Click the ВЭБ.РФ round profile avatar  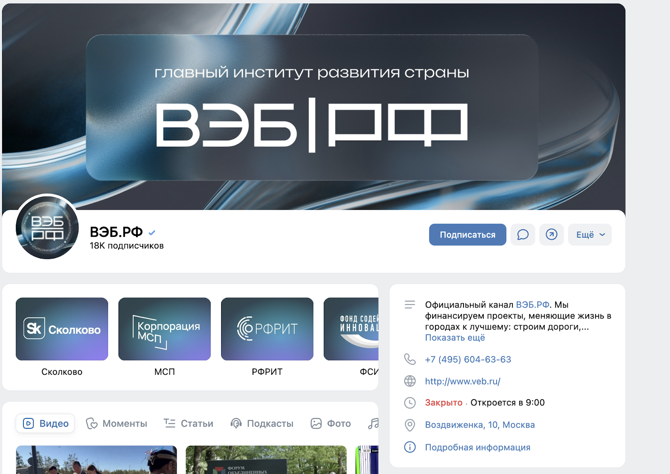[47, 227]
